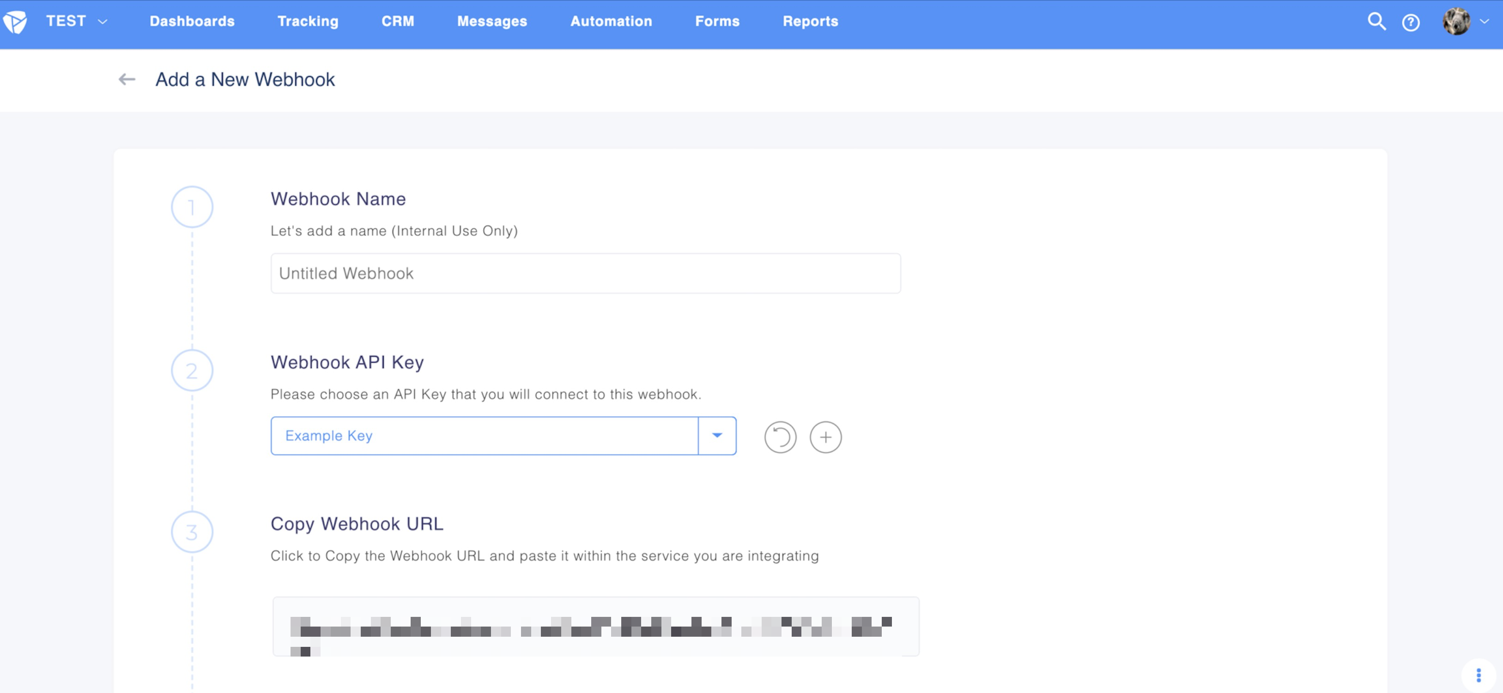Click the shield logo in the top bar
This screenshot has width=1503, height=693.
[x=15, y=22]
